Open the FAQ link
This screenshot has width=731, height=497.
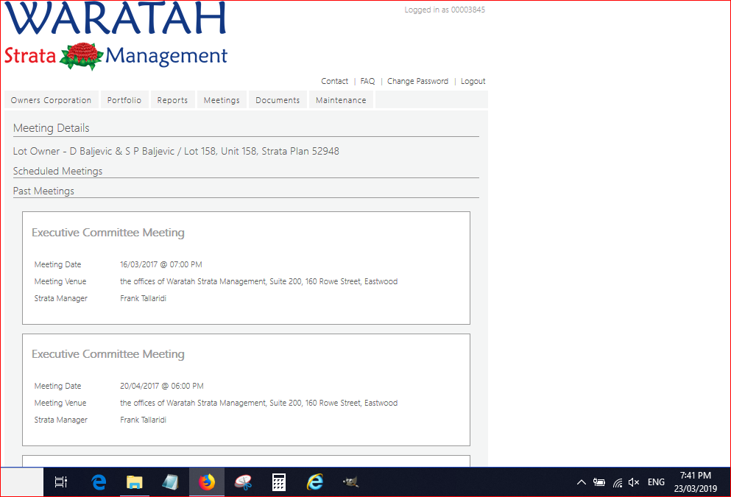click(367, 81)
